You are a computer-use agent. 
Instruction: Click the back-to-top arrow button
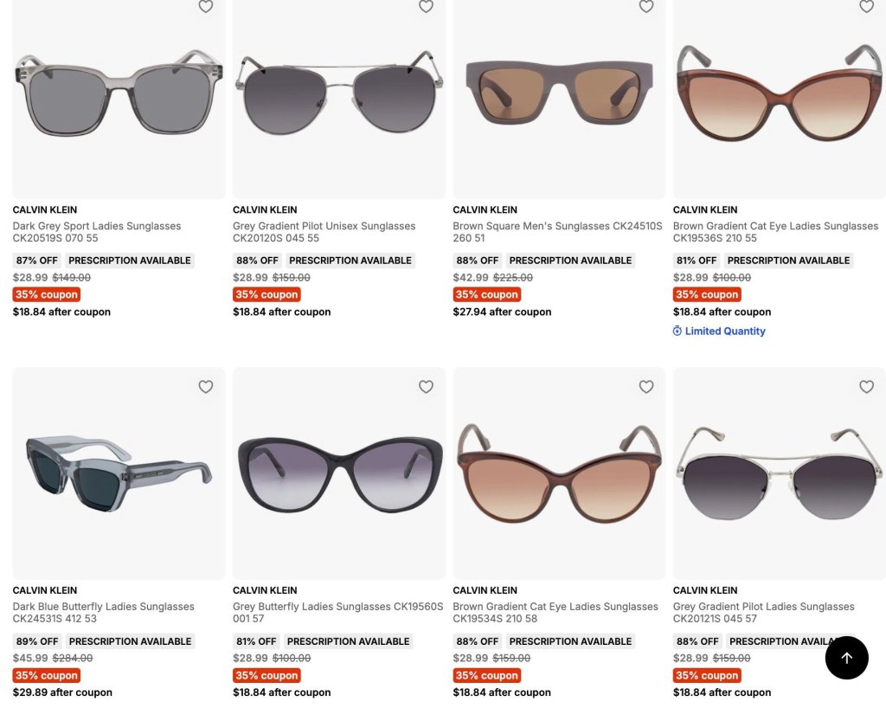[x=846, y=658]
